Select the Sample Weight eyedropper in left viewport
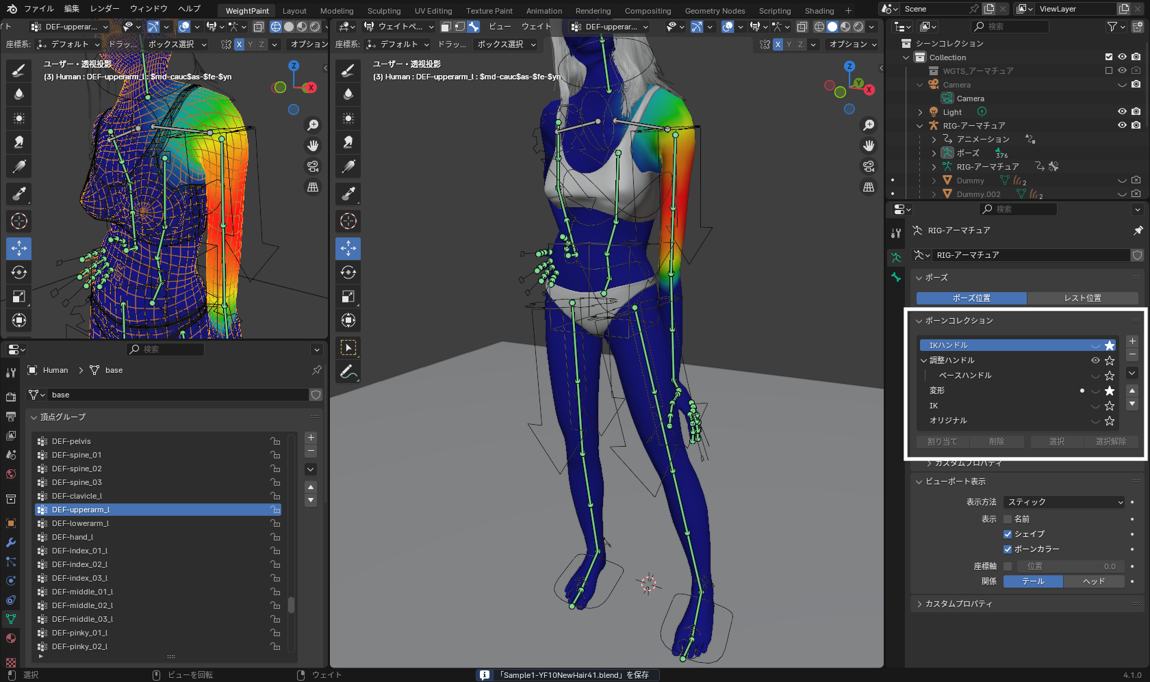This screenshot has width=1150, height=682. pyautogui.click(x=19, y=194)
